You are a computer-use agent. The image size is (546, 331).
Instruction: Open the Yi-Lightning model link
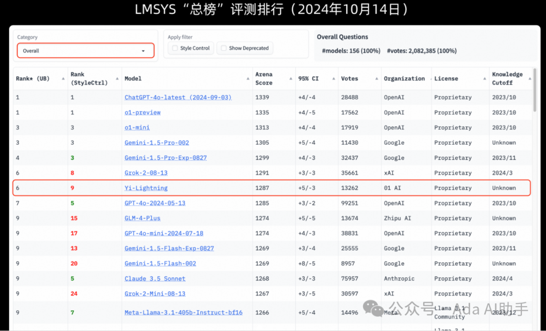pyautogui.click(x=146, y=188)
